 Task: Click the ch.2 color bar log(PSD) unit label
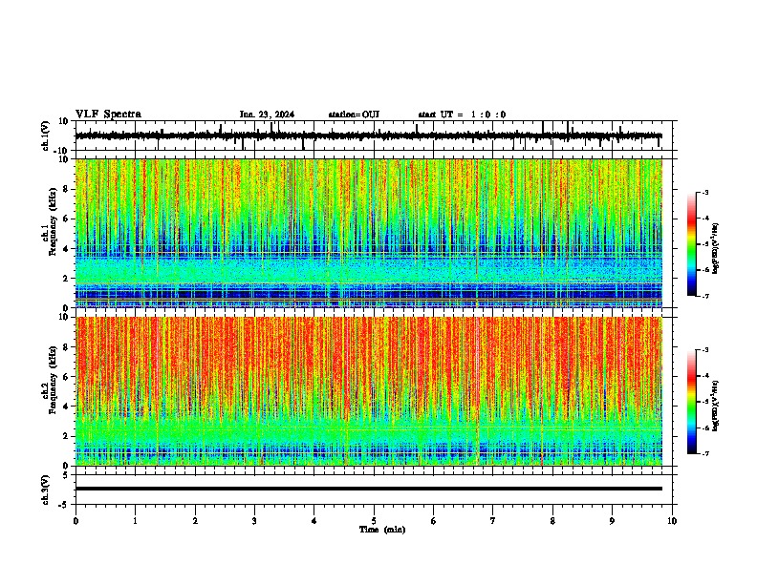tap(716, 406)
